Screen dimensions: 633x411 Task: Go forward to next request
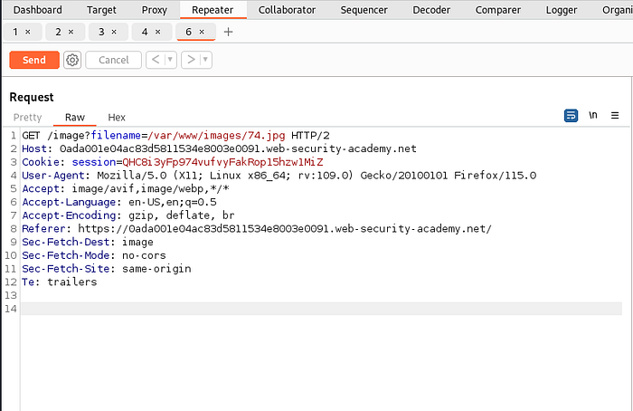[x=191, y=60]
